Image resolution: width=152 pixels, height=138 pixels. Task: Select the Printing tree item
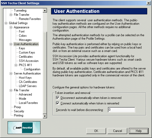click(x=19, y=115)
